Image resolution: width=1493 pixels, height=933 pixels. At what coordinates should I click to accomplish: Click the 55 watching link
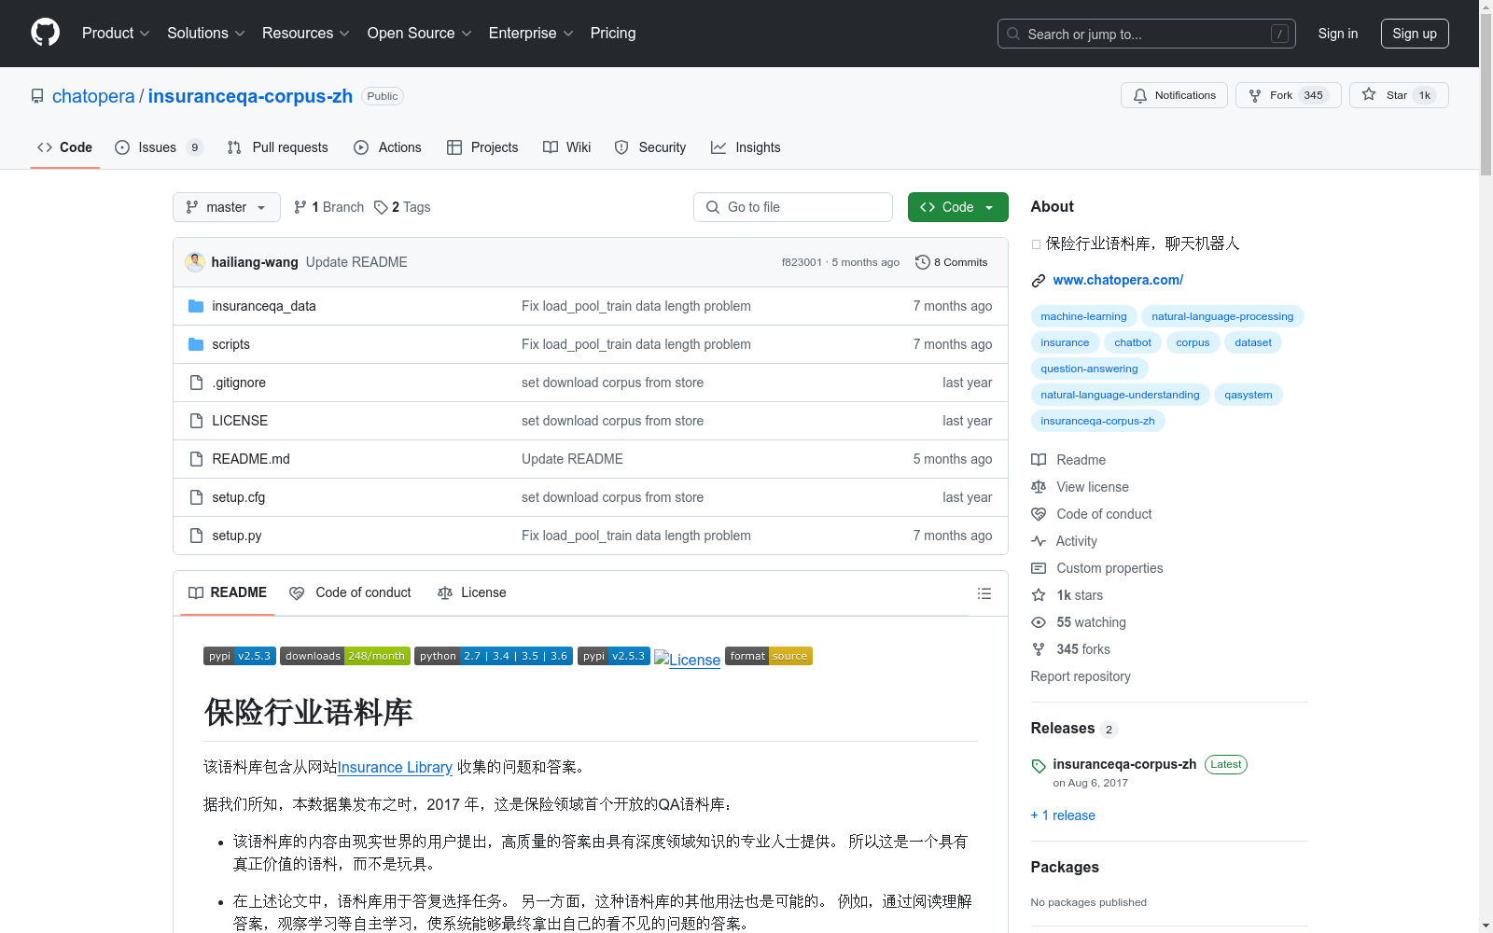pyautogui.click(x=1079, y=622)
